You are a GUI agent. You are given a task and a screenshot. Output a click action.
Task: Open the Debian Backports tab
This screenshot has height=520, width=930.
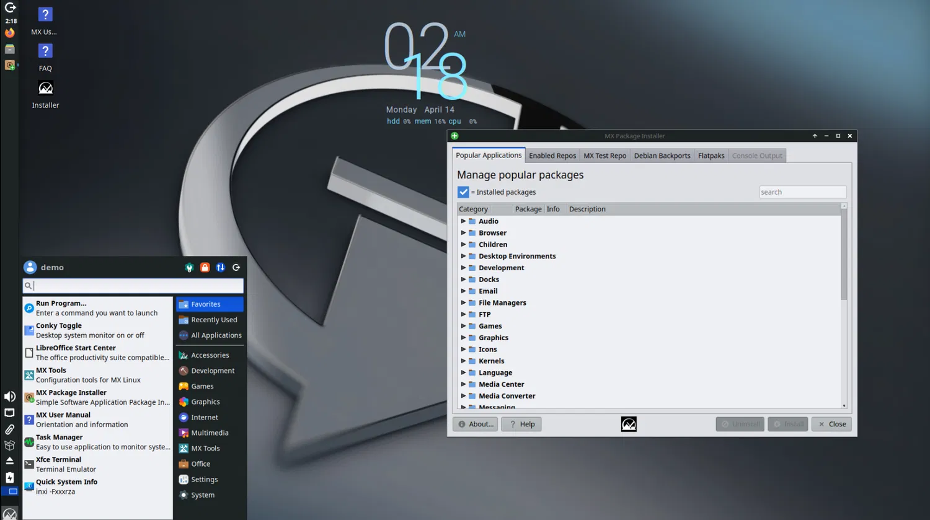pyautogui.click(x=662, y=156)
